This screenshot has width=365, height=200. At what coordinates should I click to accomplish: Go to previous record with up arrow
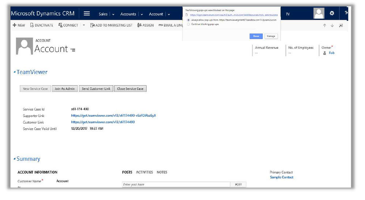324,25
